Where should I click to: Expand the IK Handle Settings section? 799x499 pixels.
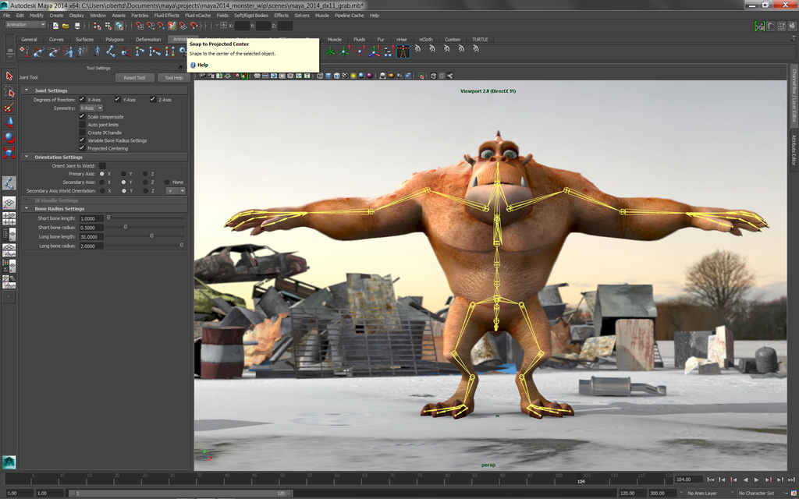[27, 200]
